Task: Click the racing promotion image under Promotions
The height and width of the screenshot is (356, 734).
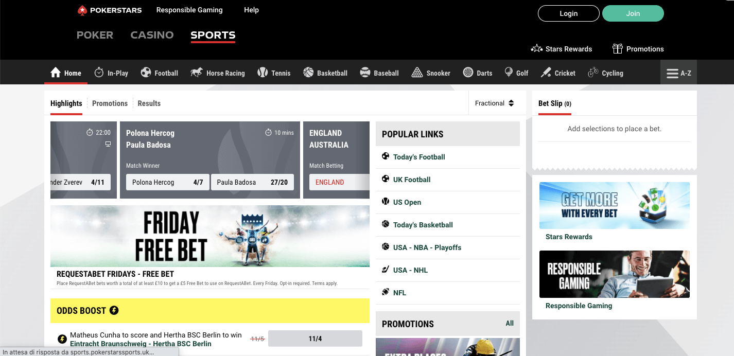Action: point(448,347)
